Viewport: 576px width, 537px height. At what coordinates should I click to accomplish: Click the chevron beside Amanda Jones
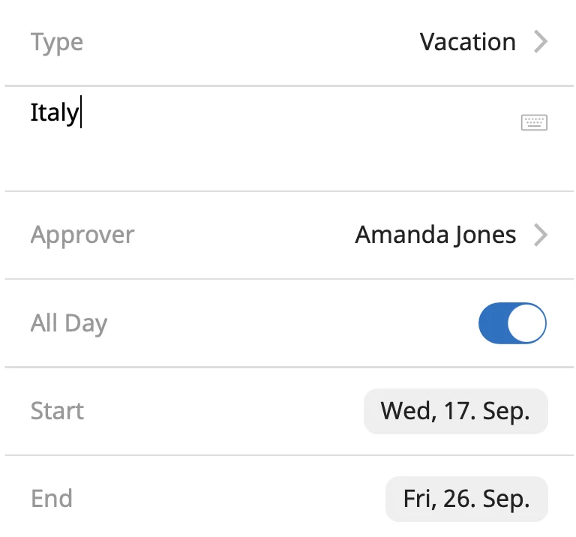[x=541, y=235]
